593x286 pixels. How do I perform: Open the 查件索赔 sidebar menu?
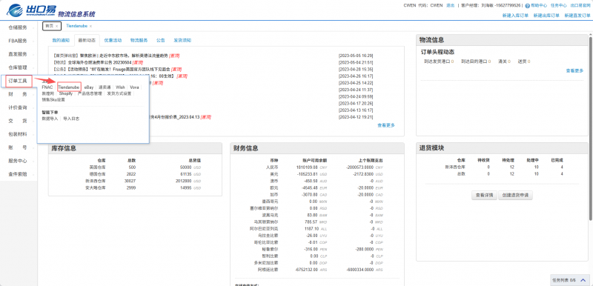[x=19, y=174]
